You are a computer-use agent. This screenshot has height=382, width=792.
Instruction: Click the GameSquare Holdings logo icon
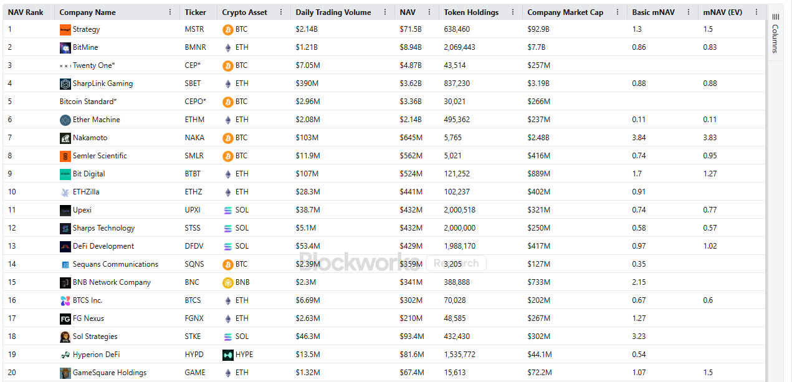[65, 373]
